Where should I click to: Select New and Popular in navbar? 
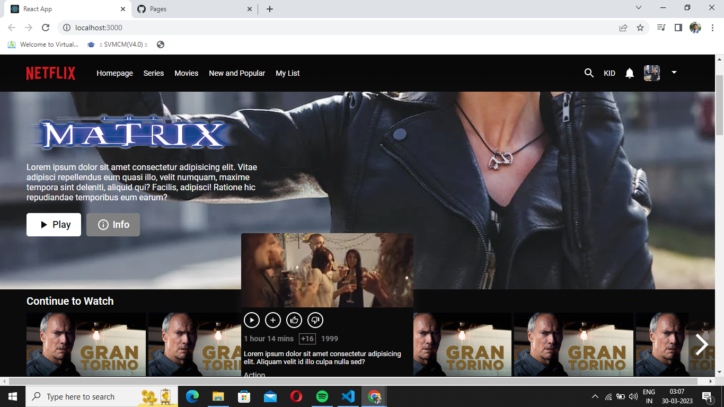pyautogui.click(x=237, y=73)
